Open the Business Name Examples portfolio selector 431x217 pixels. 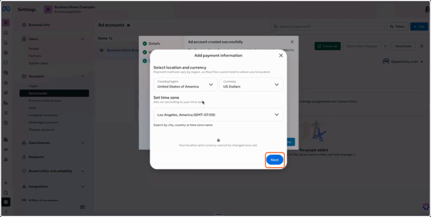[70, 9]
